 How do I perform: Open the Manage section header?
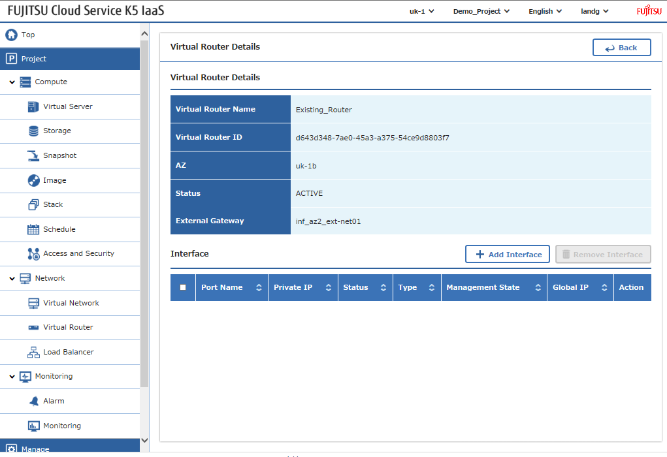click(x=70, y=446)
